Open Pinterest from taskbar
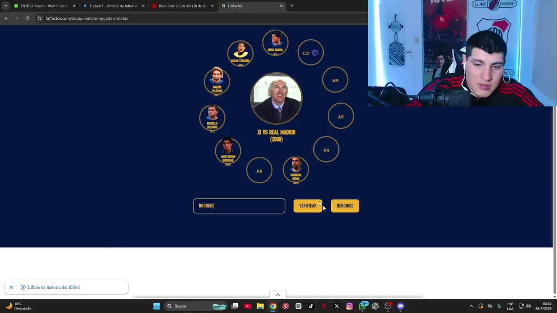 tap(285, 306)
